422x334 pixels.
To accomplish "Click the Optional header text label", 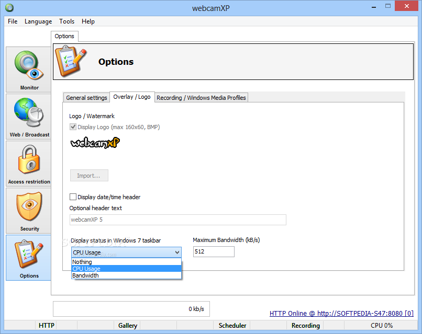I will tap(95, 208).
